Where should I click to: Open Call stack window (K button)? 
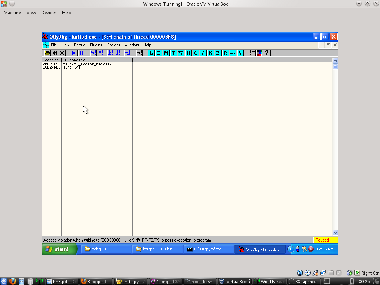click(x=211, y=53)
